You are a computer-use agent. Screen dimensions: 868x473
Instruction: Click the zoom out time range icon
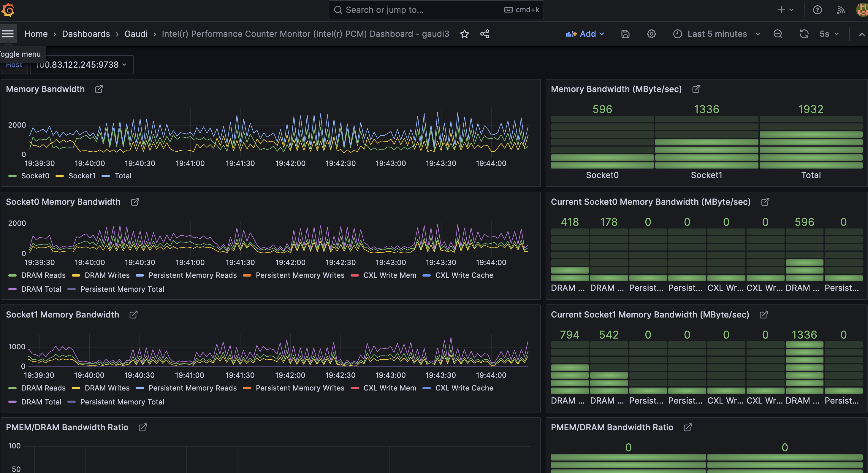(778, 34)
